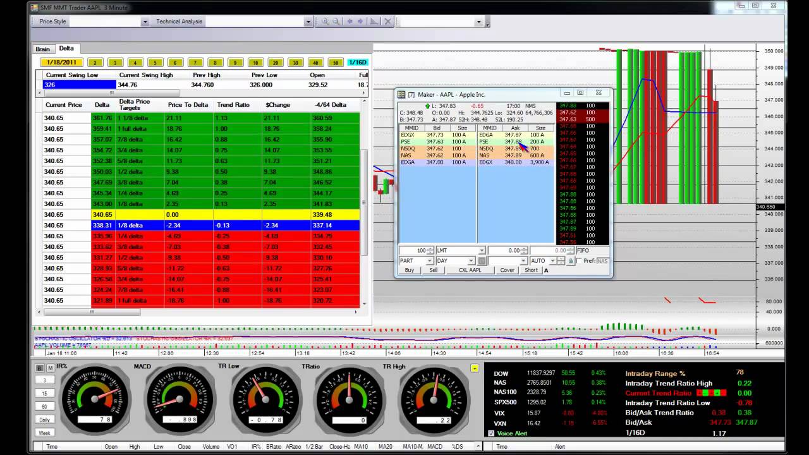This screenshot has width=809, height=455.
Task: Click the Cover button
Action: click(x=508, y=270)
